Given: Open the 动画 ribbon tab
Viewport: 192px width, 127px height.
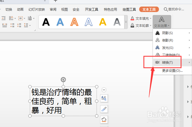Looking at the screenshot, I should coord(20,9).
